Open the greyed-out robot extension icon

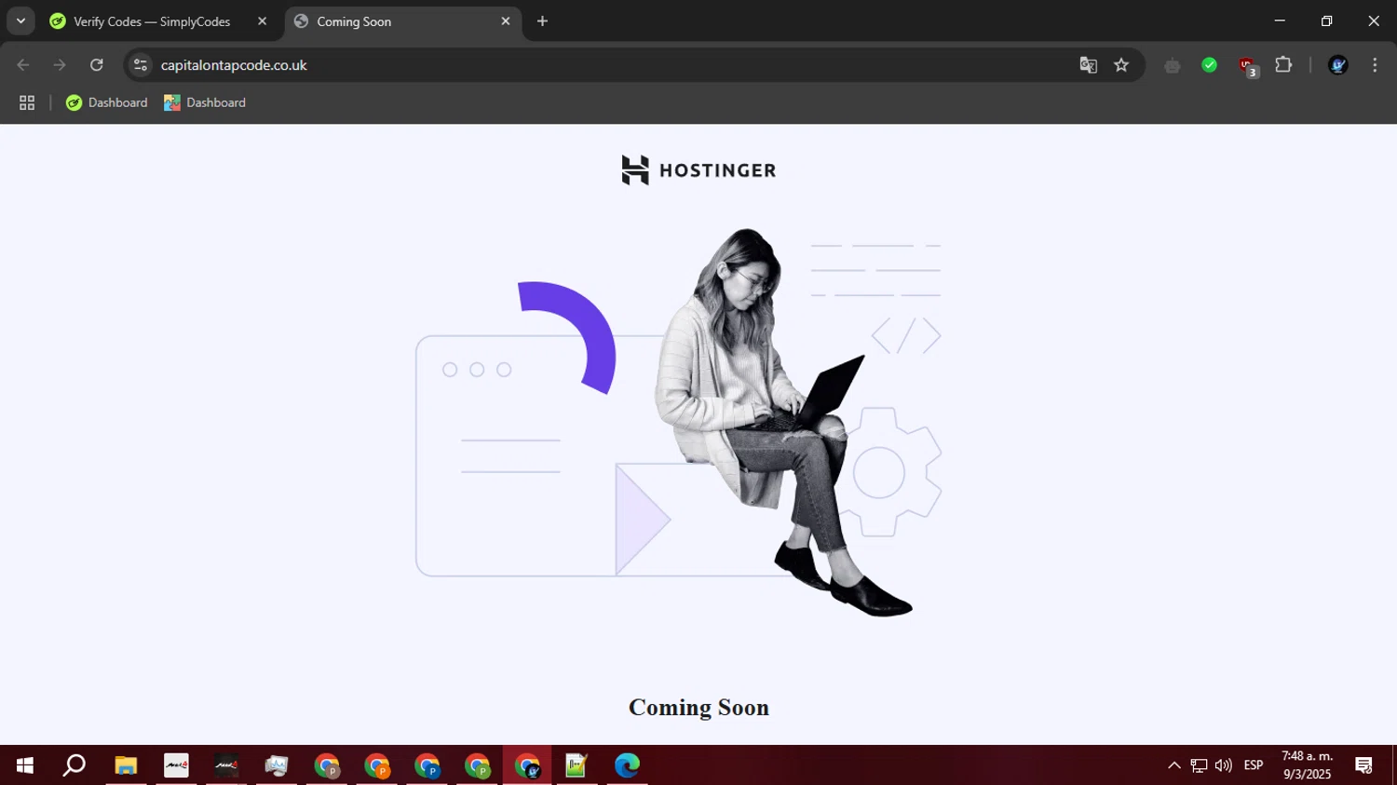[x=1173, y=65]
